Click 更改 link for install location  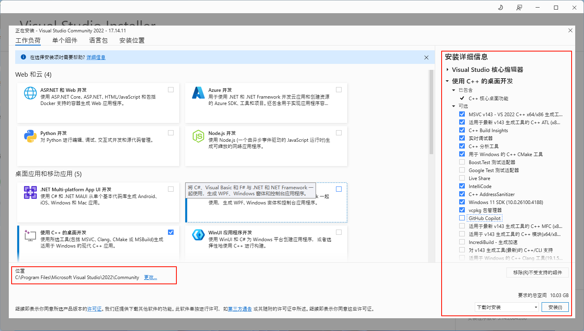pyautogui.click(x=150, y=277)
